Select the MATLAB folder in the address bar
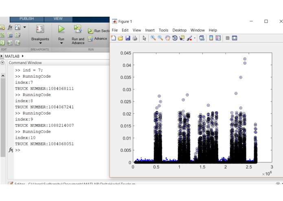This screenshot has width=283, height=201. coord(12,56)
